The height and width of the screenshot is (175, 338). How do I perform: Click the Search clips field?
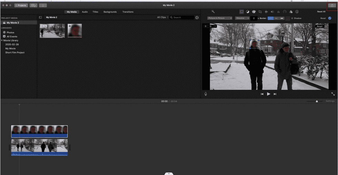point(182,18)
